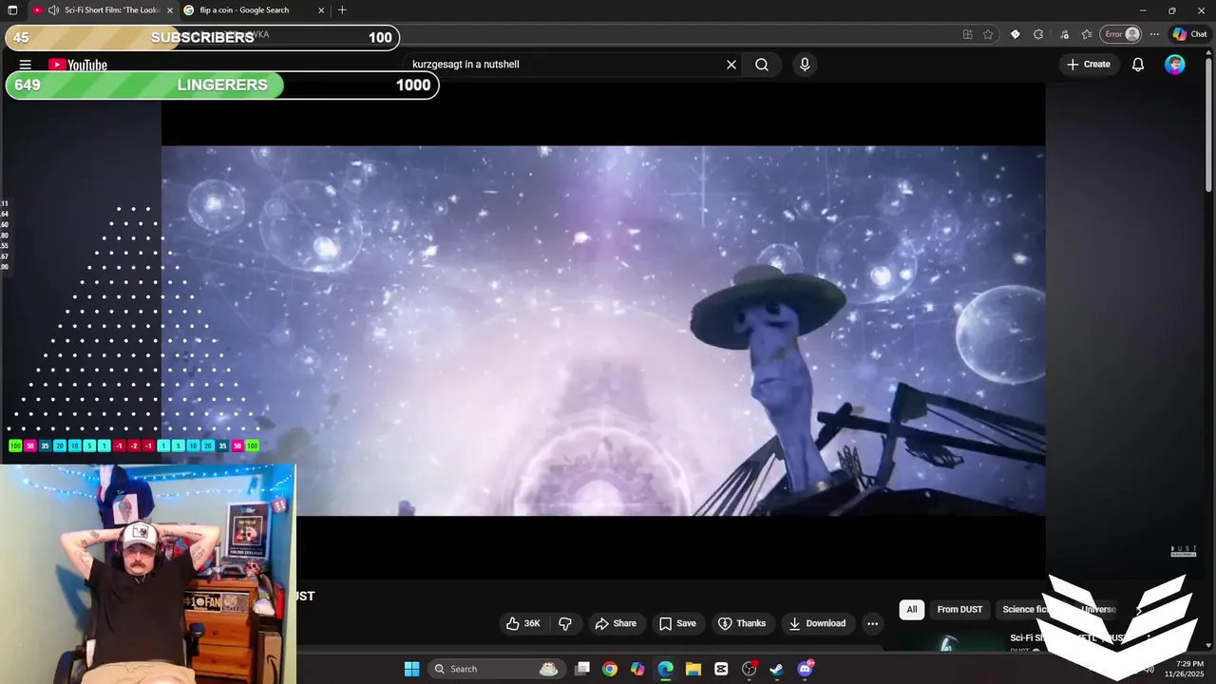Open OBS Studio from the taskbar
The height and width of the screenshot is (684, 1216).
click(749, 669)
